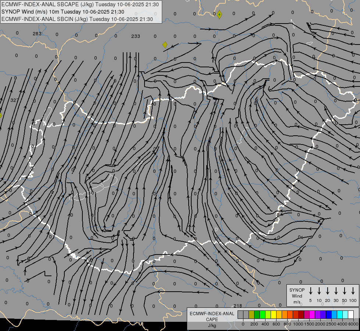Image resolution: width=360 pixels, height=331 pixels.
Task: Click the 'ECMWF-INDEX-ANAL SBCAPE (J/kg)' title line
Action: (80, 4)
